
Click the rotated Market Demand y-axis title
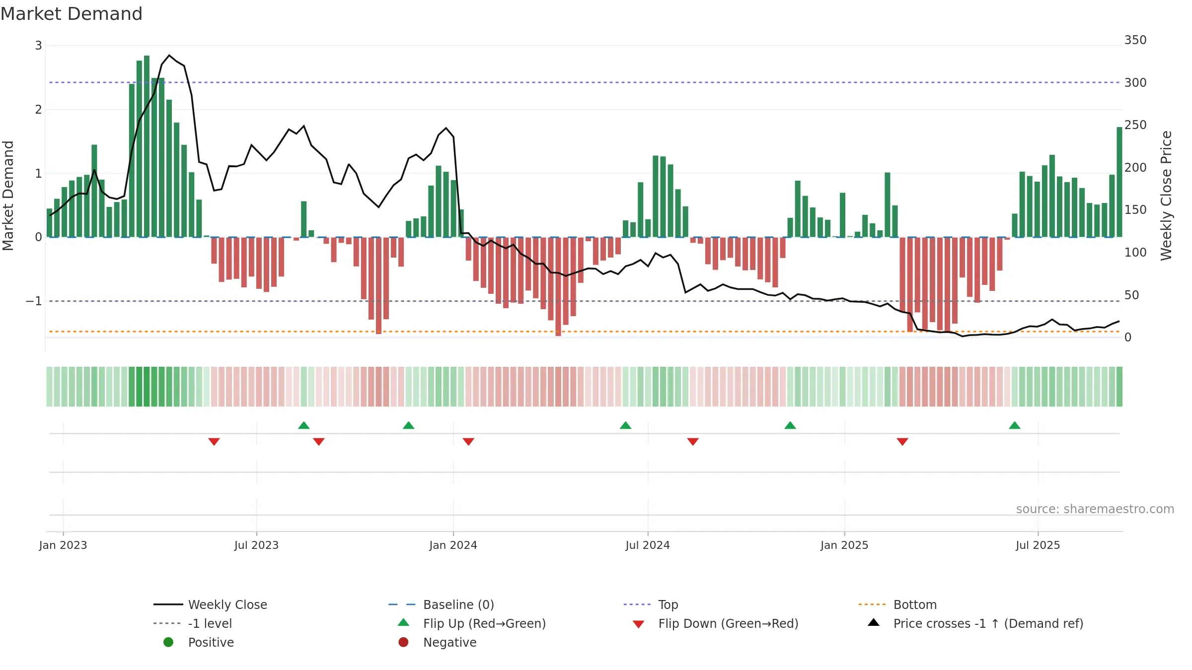click(x=8, y=196)
